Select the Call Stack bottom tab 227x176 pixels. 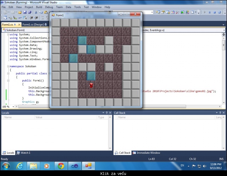(x=122, y=153)
